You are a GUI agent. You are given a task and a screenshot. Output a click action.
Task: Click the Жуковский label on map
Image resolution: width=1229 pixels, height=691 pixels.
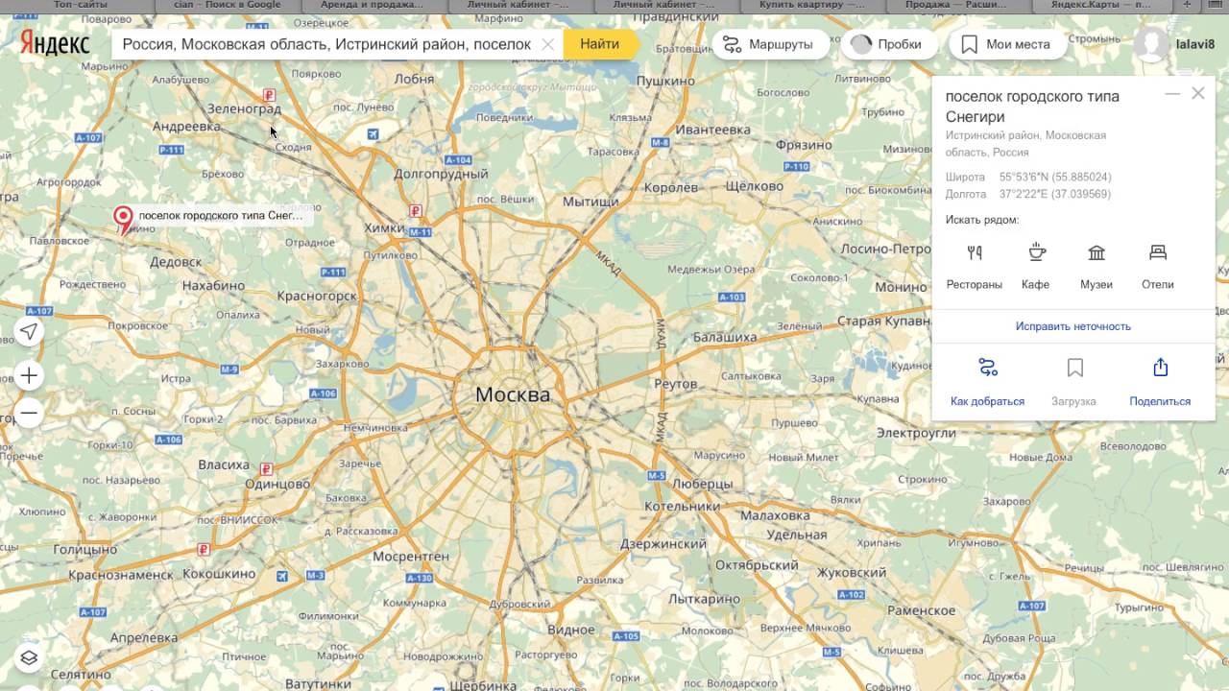click(851, 572)
